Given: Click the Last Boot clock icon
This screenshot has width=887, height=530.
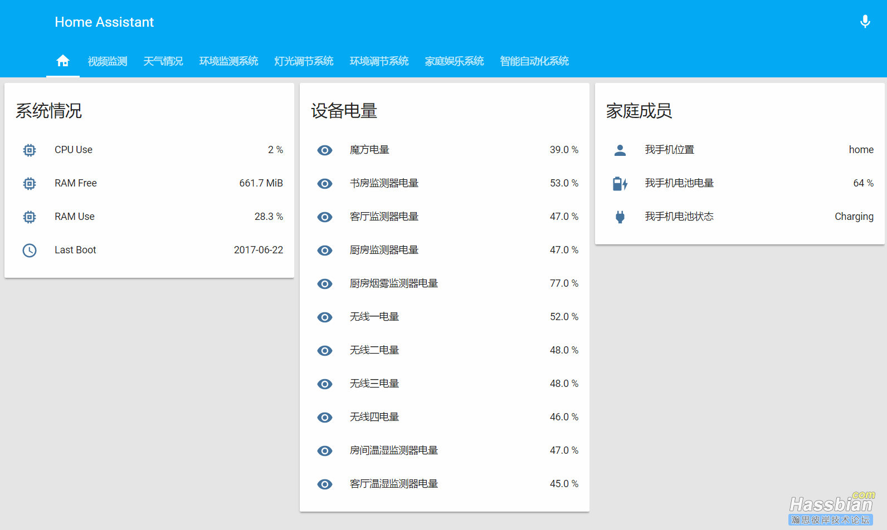Looking at the screenshot, I should tap(30, 250).
